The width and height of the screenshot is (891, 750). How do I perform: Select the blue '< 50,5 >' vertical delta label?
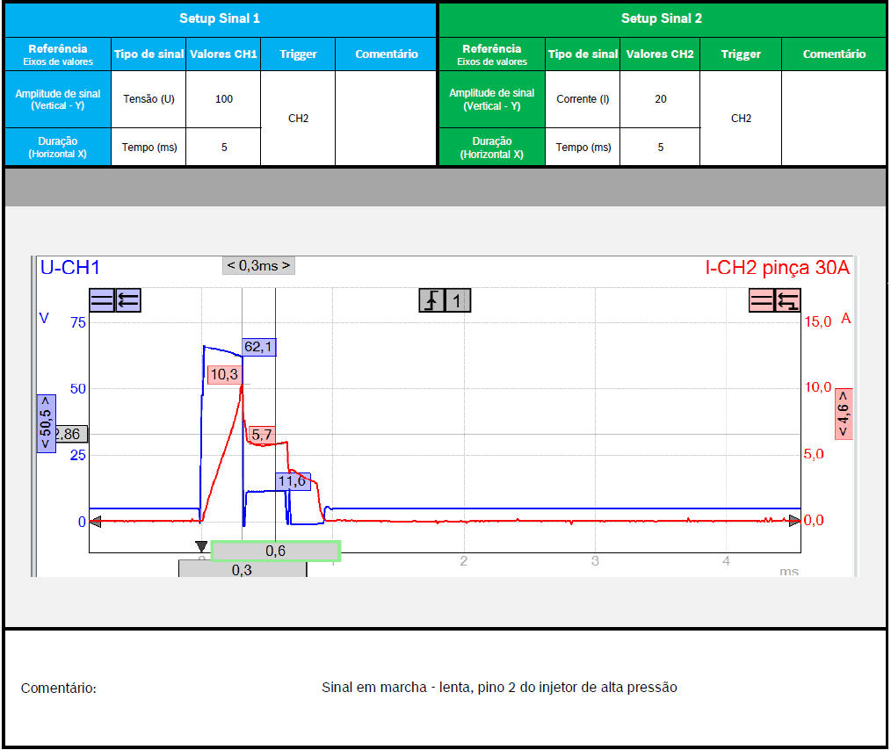pos(46,423)
